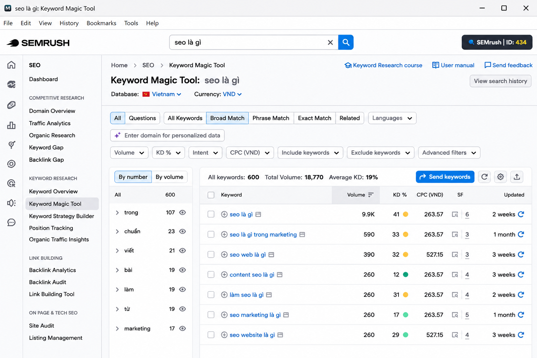Click 'seo marketing là gì' keyword link
Image resolution: width=537 pixels, height=358 pixels.
pyautogui.click(x=255, y=315)
